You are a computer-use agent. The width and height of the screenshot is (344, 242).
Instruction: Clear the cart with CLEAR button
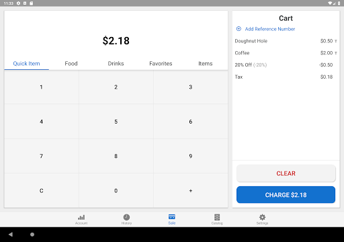click(286, 173)
